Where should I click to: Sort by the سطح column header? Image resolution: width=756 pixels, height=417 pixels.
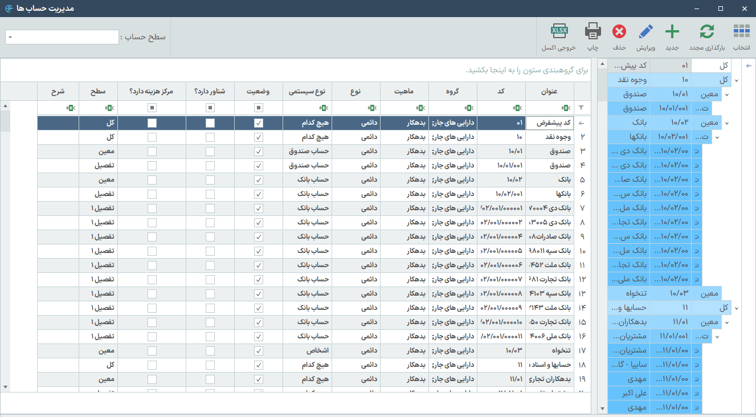point(98,91)
